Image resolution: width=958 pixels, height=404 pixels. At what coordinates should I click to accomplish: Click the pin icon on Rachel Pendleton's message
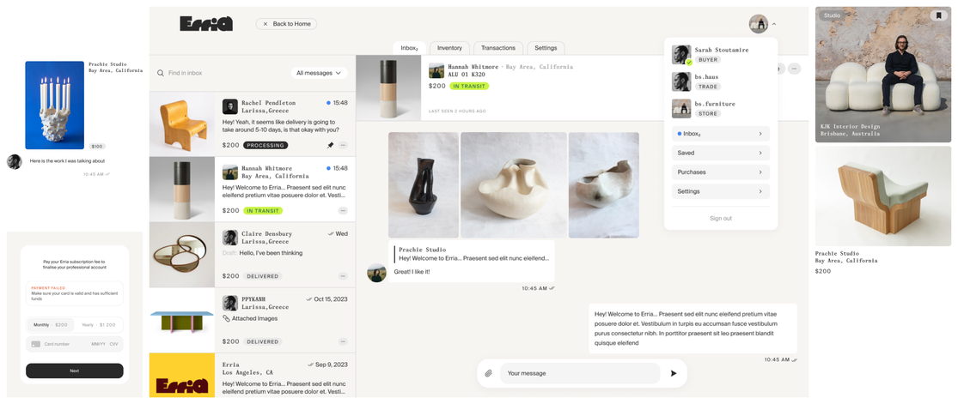[x=331, y=145]
